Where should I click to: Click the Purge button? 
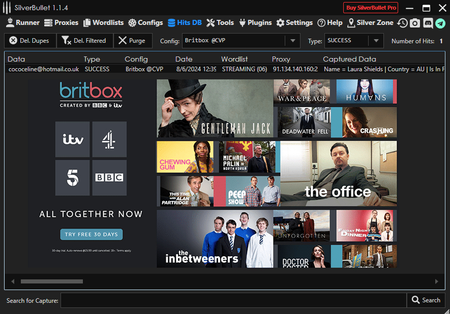133,41
